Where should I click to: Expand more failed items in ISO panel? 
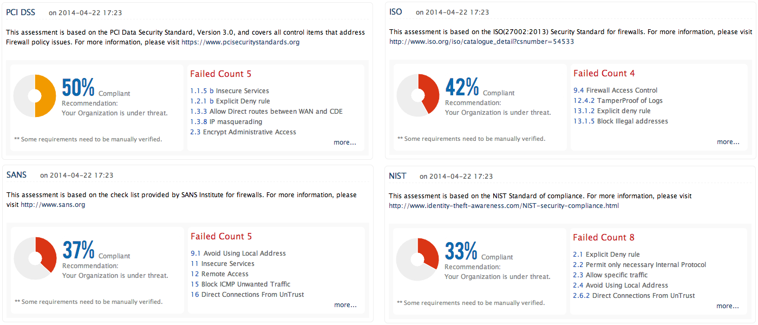click(728, 142)
